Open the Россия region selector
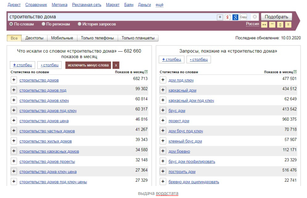This screenshot has width=307, height=198. pyautogui.click(x=252, y=24)
